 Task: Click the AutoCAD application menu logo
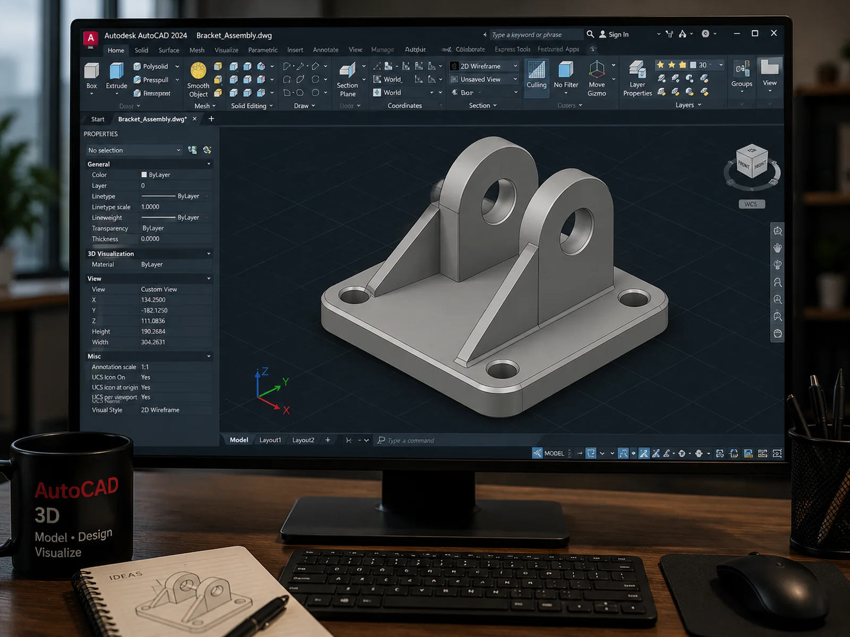coord(91,38)
